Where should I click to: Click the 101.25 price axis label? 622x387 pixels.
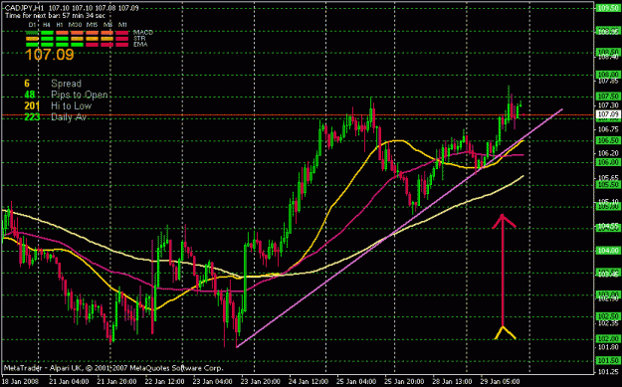click(608, 372)
